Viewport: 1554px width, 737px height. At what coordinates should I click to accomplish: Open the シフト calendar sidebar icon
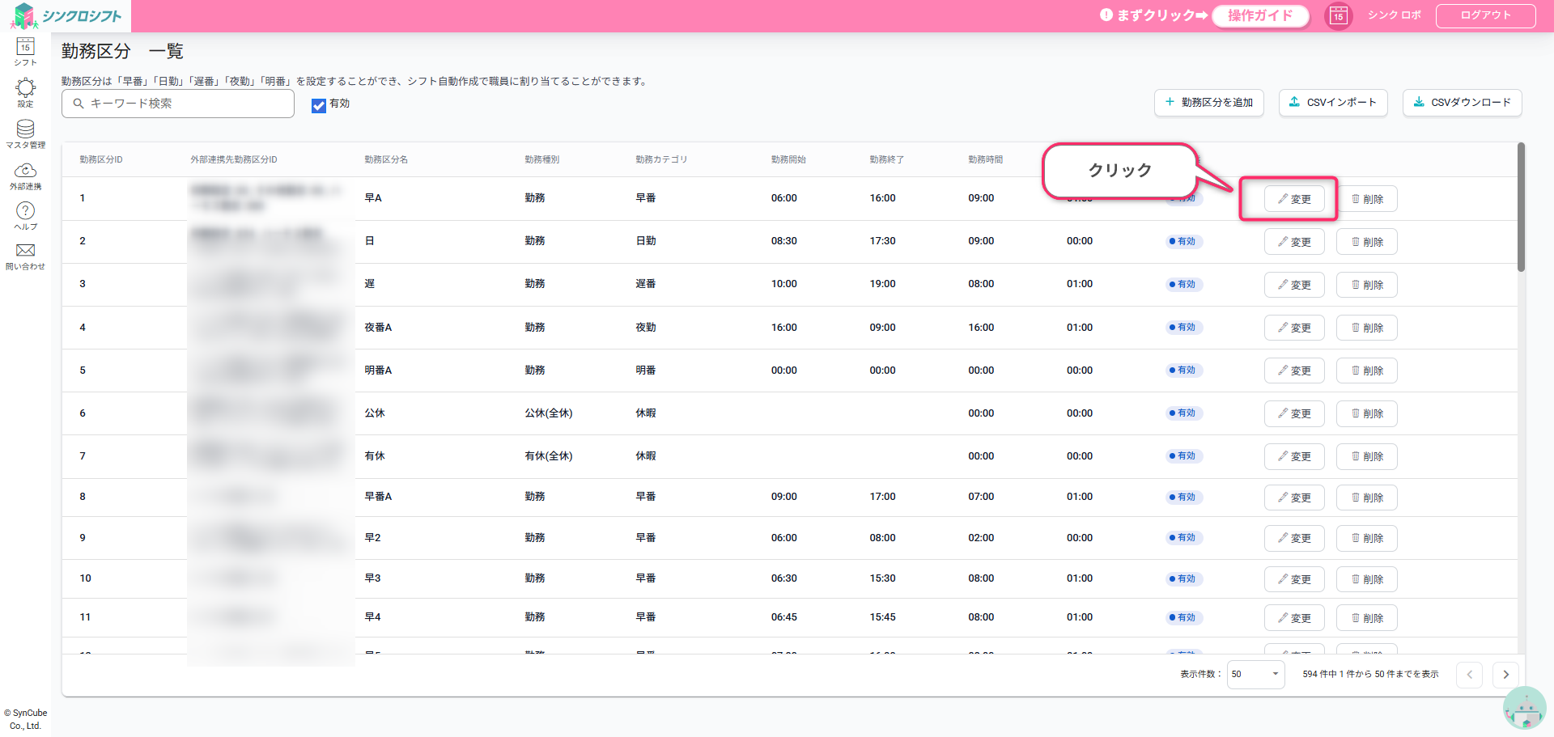click(25, 51)
